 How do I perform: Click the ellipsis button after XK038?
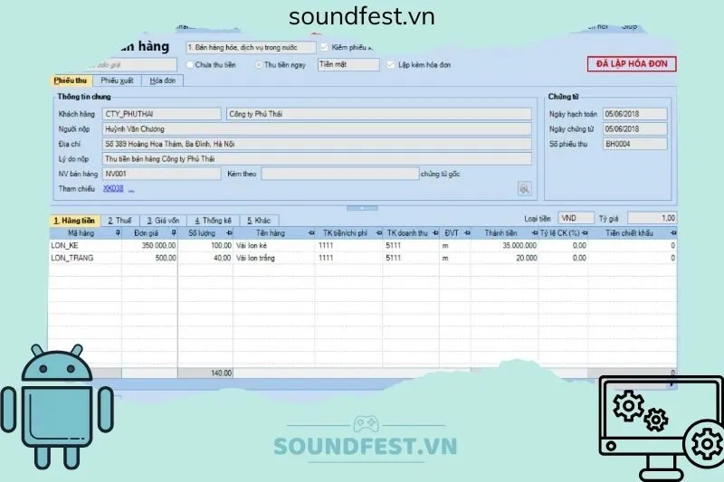click(x=130, y=190)
